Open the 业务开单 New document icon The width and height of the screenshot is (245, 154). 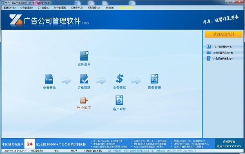49,79
